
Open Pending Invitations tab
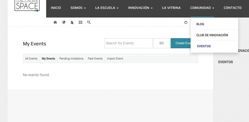71,59
